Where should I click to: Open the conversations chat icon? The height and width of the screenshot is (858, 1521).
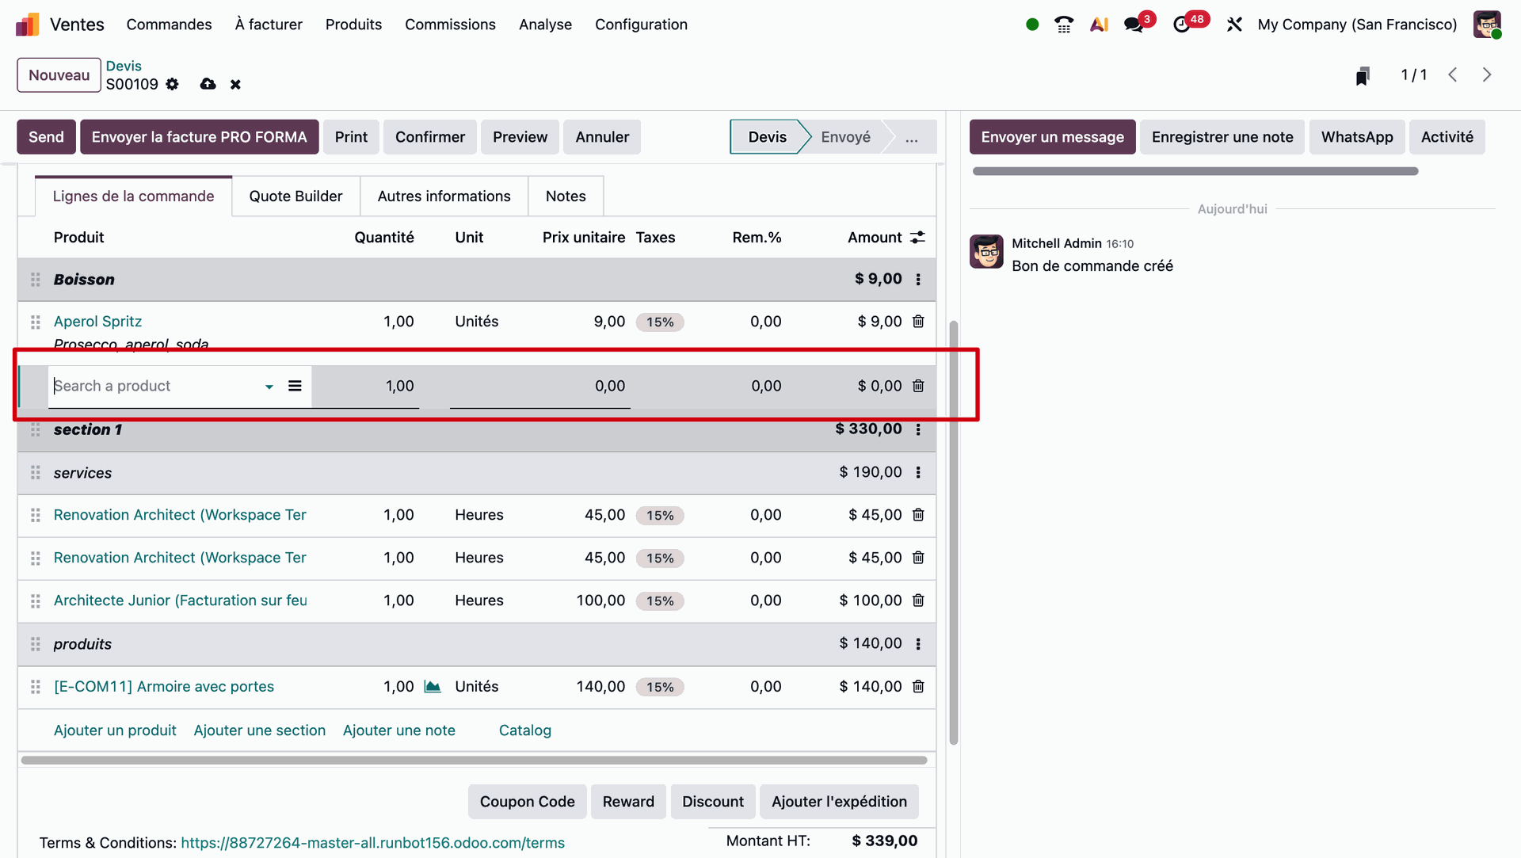coord(1134,25)
